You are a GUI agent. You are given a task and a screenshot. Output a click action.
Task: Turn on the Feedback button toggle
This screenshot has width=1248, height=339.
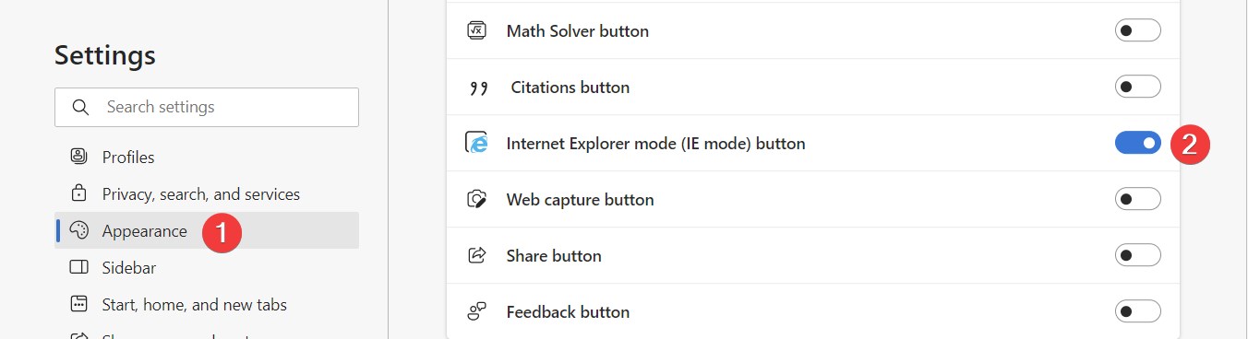(x=1137, y=311)
